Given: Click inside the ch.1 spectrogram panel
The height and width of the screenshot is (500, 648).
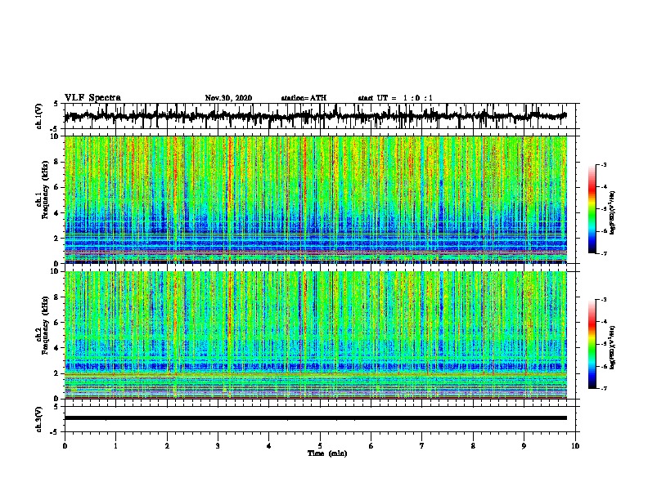Looking at the screenshot, I should pyautogui.click(x=316, y=199).
